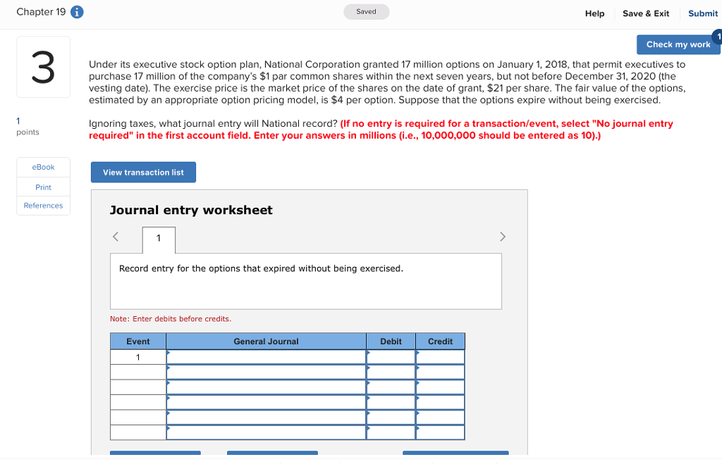Click the Debit cell in row 2
Image resolution: width=722 pixels, height=464 pixels.
(x=391, y=372)
